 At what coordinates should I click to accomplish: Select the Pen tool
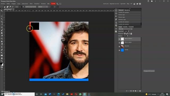click(x=2, y=50)
